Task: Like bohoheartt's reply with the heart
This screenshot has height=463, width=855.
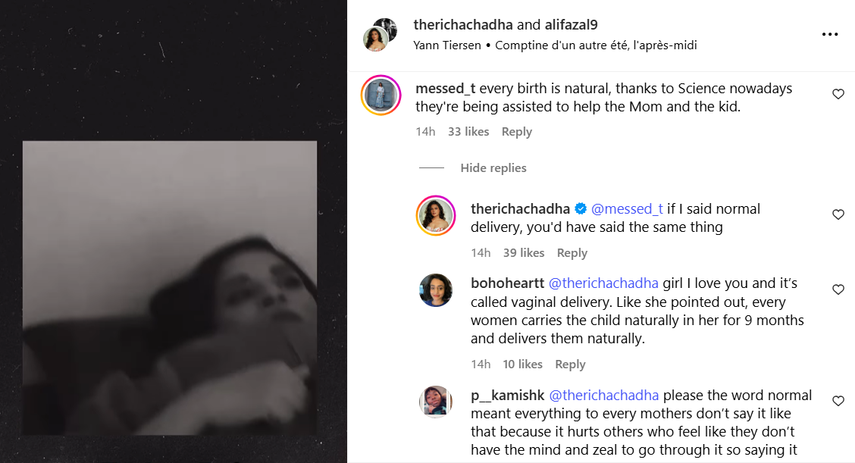Action: 838,289
